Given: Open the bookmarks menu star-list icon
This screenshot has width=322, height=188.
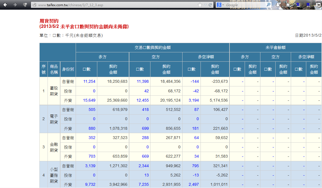Looking at the screenshot, I should (318, 5).
